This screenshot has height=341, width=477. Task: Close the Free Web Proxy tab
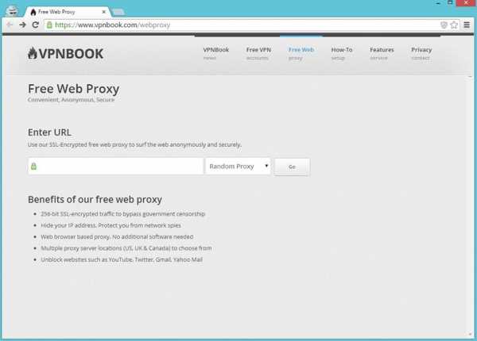pos(103,12)
